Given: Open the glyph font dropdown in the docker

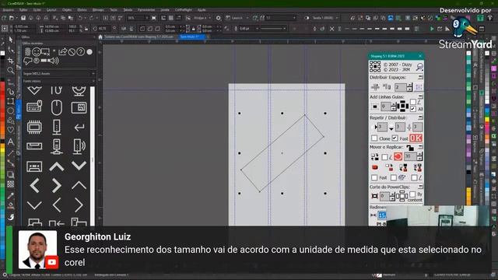Looking at the screenshot, I should pyautogui.click(x=93, y=74).
